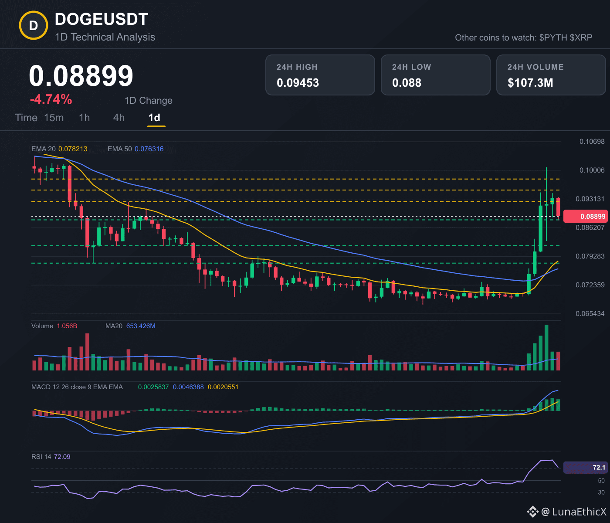Select the green MACD value 0.0025837

[153, 387]
